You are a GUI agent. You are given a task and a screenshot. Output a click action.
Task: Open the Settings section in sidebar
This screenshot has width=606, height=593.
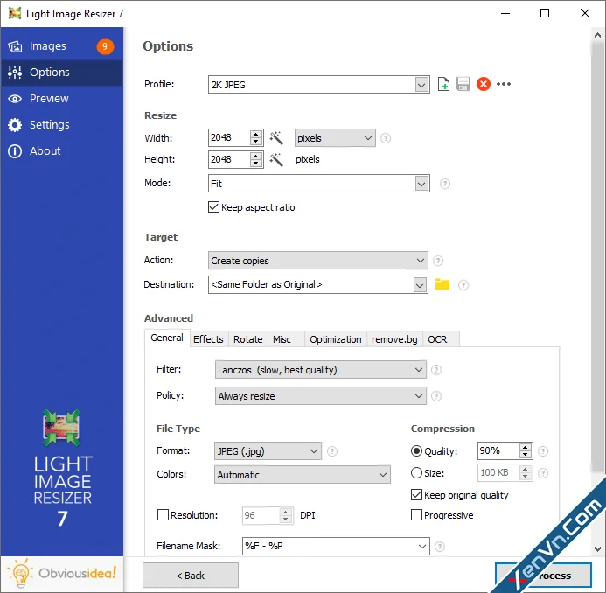pos(62,125)
